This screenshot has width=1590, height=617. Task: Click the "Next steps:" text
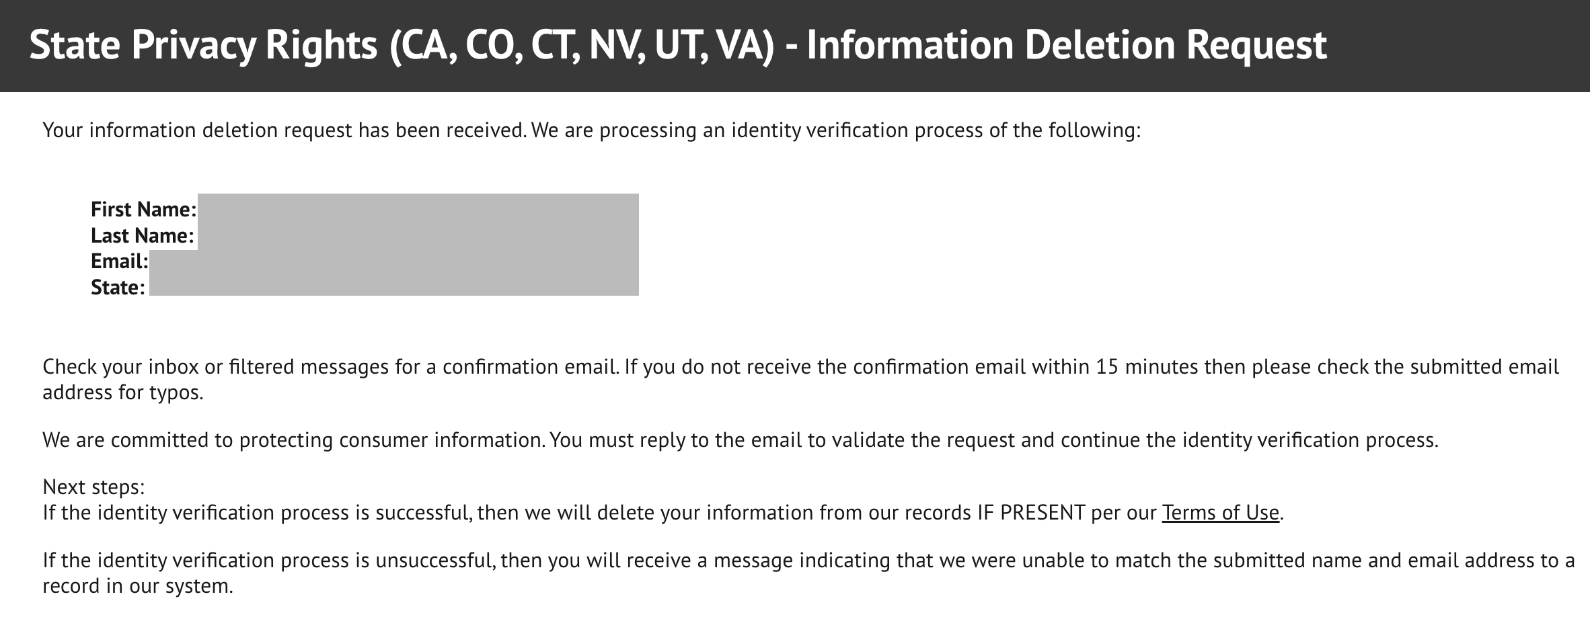(93, 487)
